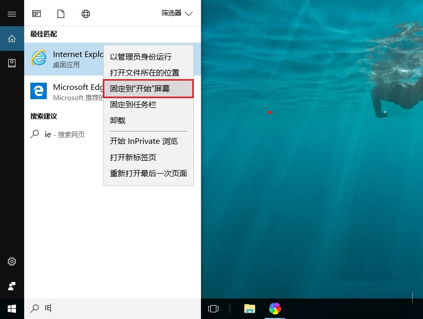Select the documents filter icon at the top
Viewport: 423px width, 319px height.
(x=61, y=13)
